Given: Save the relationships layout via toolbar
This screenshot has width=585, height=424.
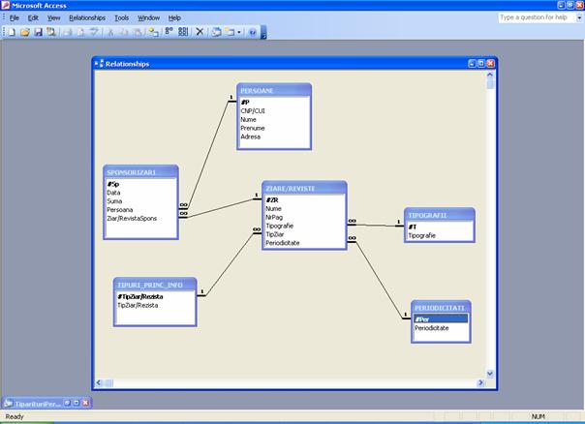Looking at the screenshot, I should pyautogui.click(x=38, y=32).
